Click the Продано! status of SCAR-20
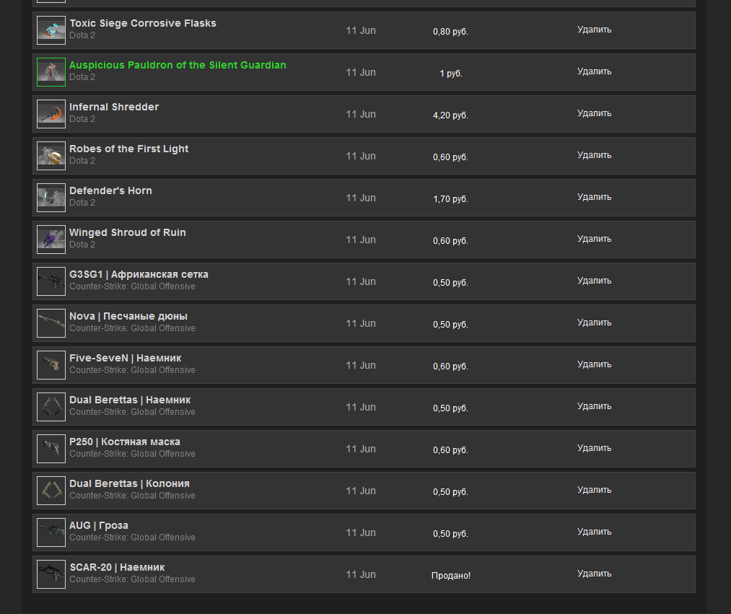Image resolution: width=731 pixels, height=614 pixels. (x=451, y=576)
